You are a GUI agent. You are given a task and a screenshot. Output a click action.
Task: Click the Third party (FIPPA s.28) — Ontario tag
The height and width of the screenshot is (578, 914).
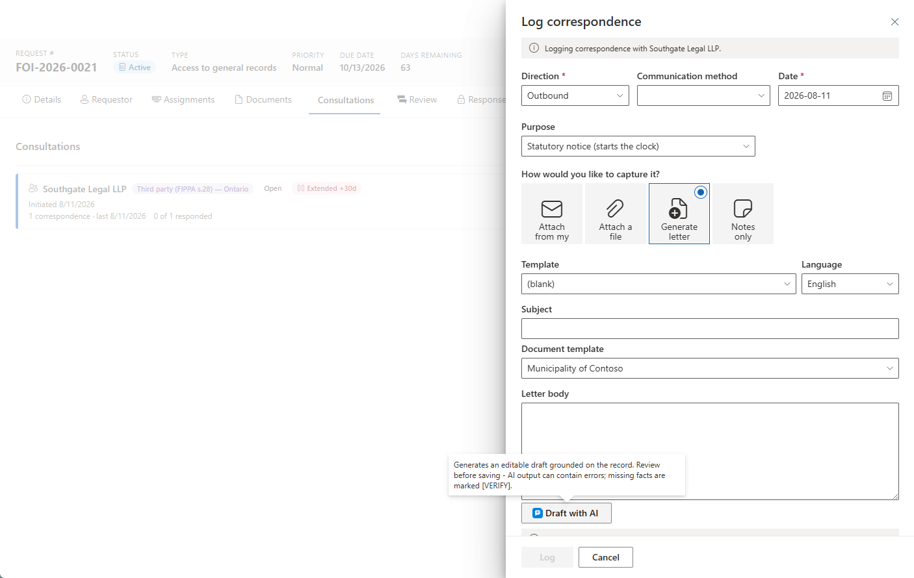(192, 189)
